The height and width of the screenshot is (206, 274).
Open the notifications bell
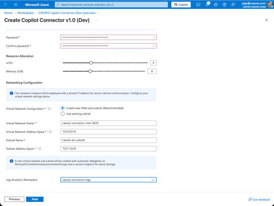207,4
